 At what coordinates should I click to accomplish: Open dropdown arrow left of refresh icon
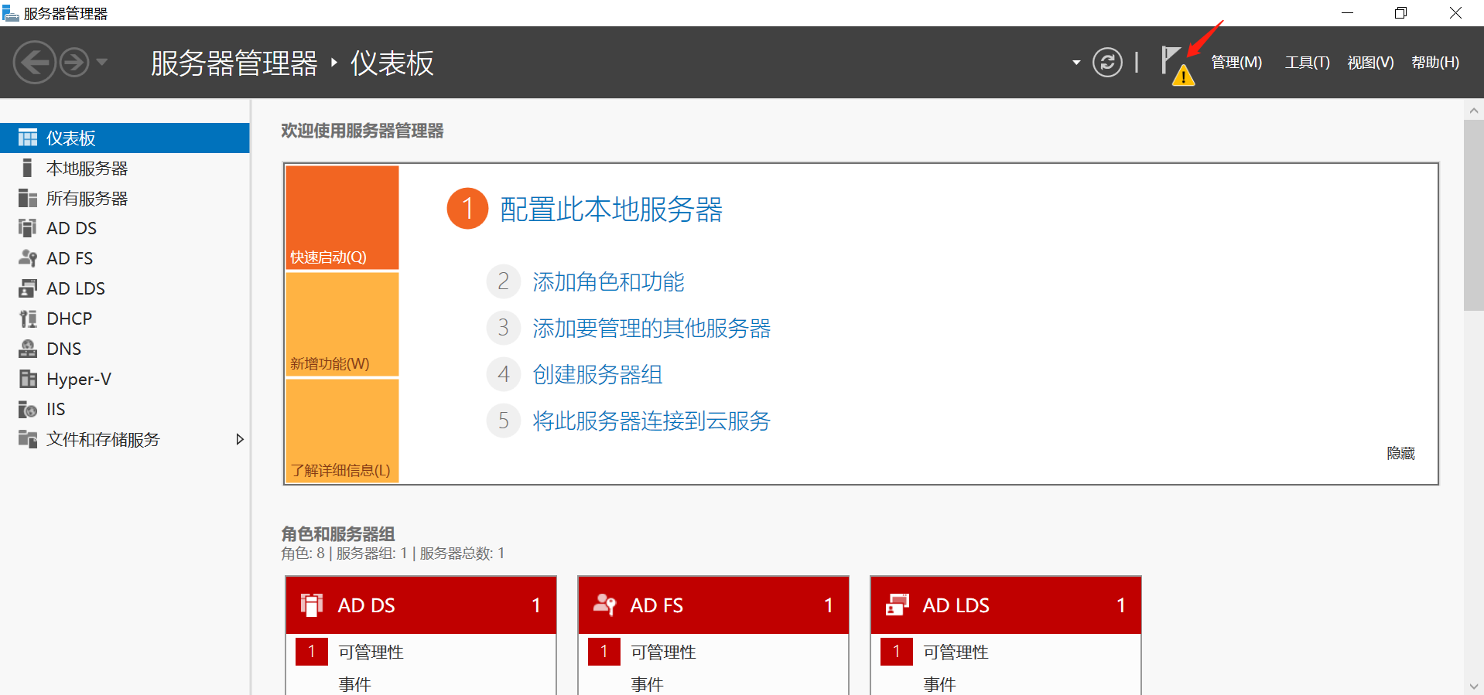pos(1075,63)
